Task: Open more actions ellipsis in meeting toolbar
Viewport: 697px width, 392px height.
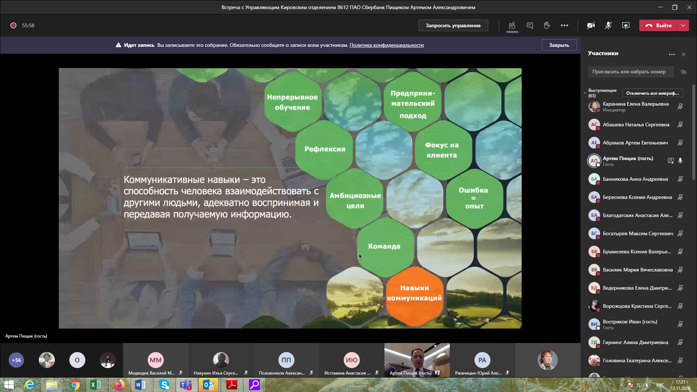Action: click(x=564, y=25)
